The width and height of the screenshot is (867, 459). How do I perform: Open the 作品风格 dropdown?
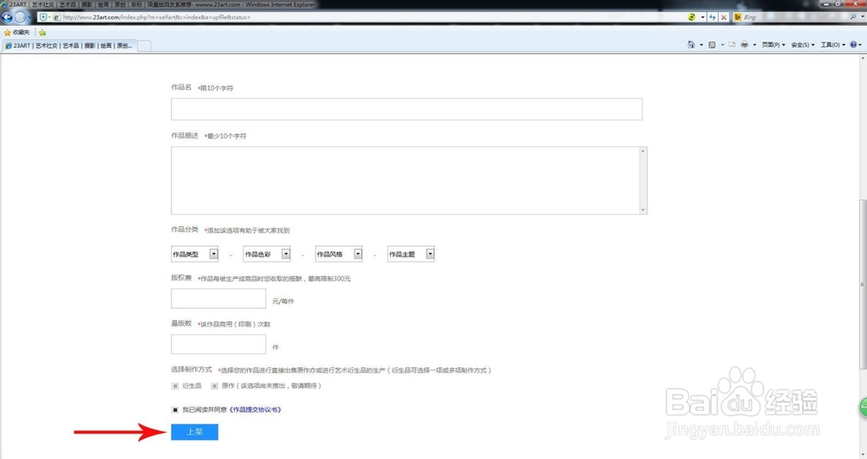339,254
